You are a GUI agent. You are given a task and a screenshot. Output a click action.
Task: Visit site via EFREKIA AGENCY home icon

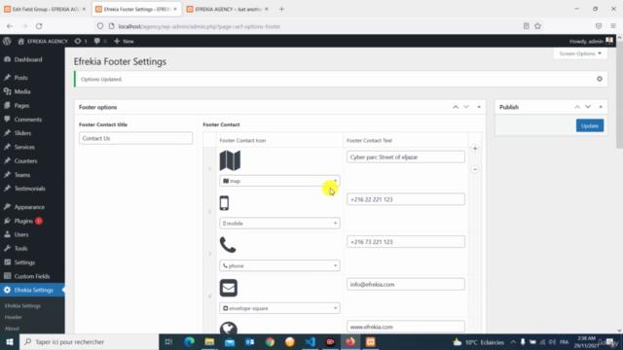[x=43, y=41]
